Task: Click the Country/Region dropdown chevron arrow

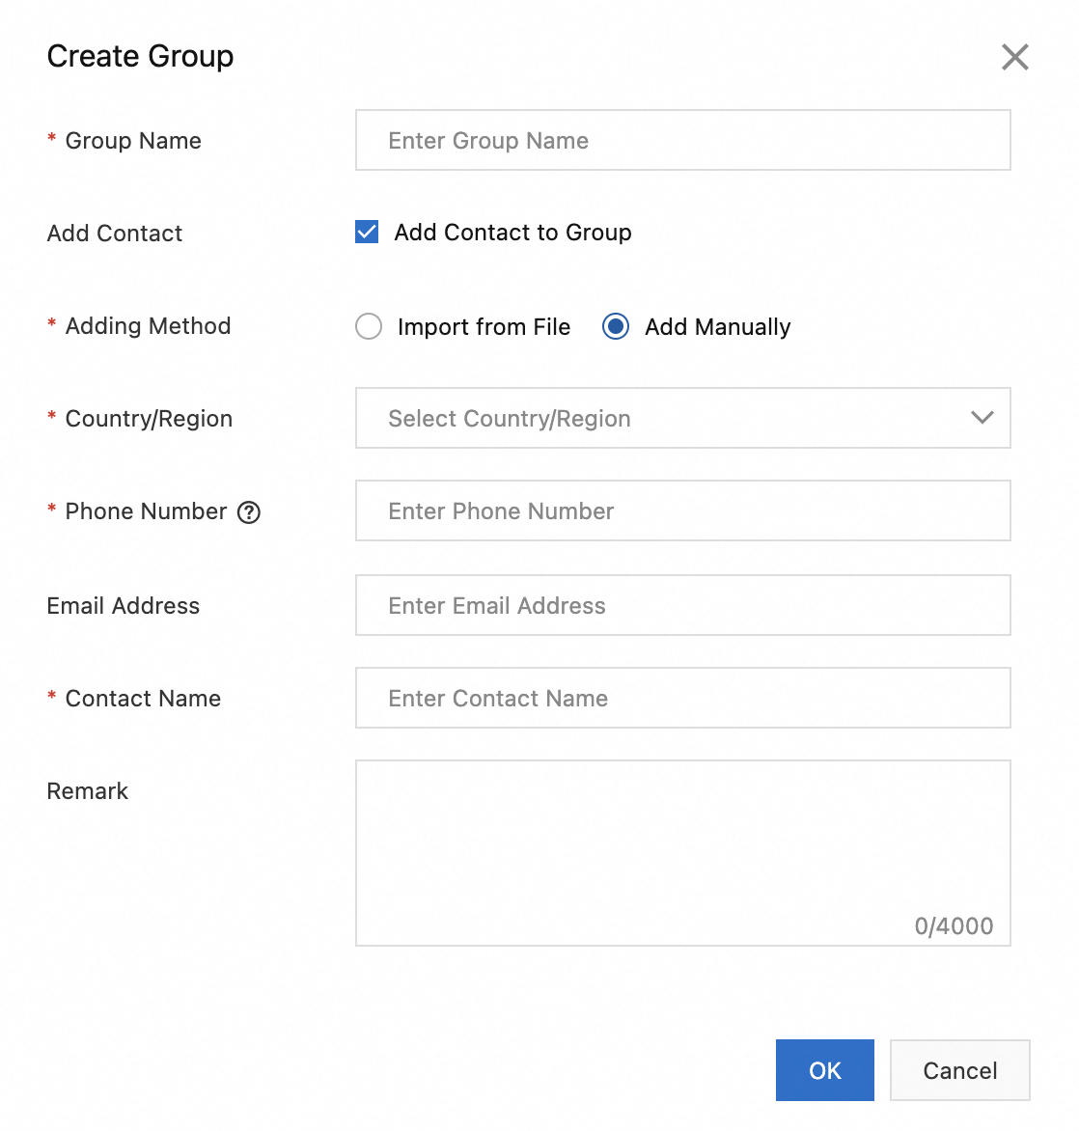Action: tap(982, 418)
